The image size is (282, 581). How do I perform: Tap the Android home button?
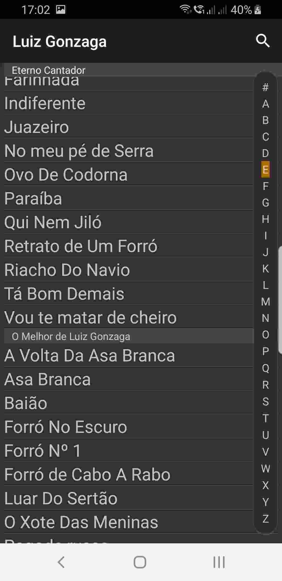pyautogui.click(x=140, y=562)
